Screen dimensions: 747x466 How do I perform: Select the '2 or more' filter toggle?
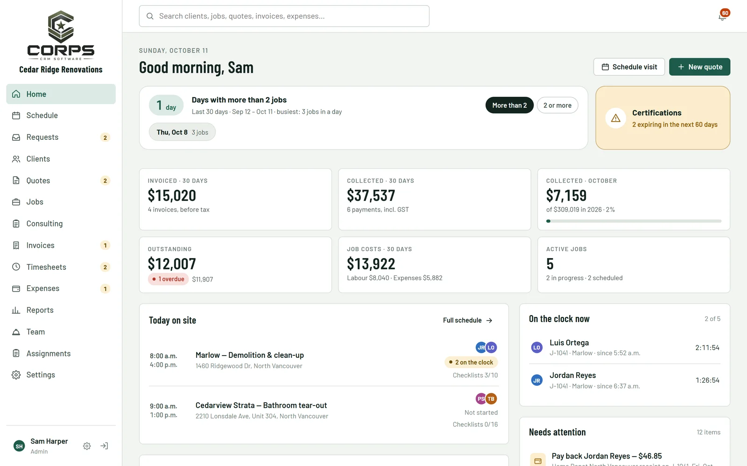click(557, 105)
